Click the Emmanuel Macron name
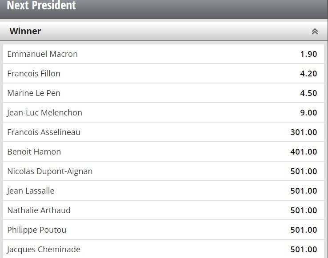Viewport: 328px width, 258px height. pyautogui.click(x=43, y=54)
